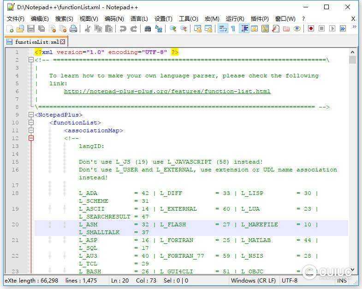Image resolution: width=362 pixels, height=289 pixels.
Task: Follow the notepad-plus-plus.org function-list link
Action: (167, 91)
